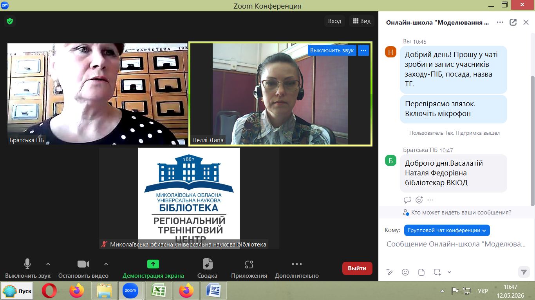Show hidden tray icons arrow
Image resolution: width=535 pixels, height=300 pixels.
pos(443,291)
